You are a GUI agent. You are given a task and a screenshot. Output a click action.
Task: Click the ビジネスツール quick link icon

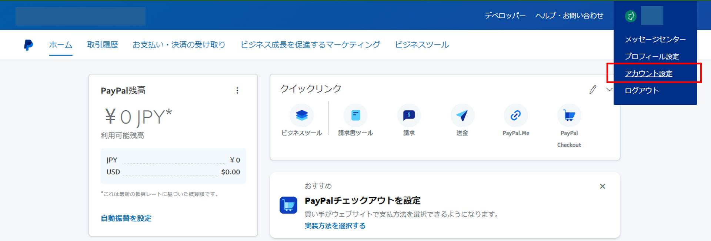[x=302, y=116]
